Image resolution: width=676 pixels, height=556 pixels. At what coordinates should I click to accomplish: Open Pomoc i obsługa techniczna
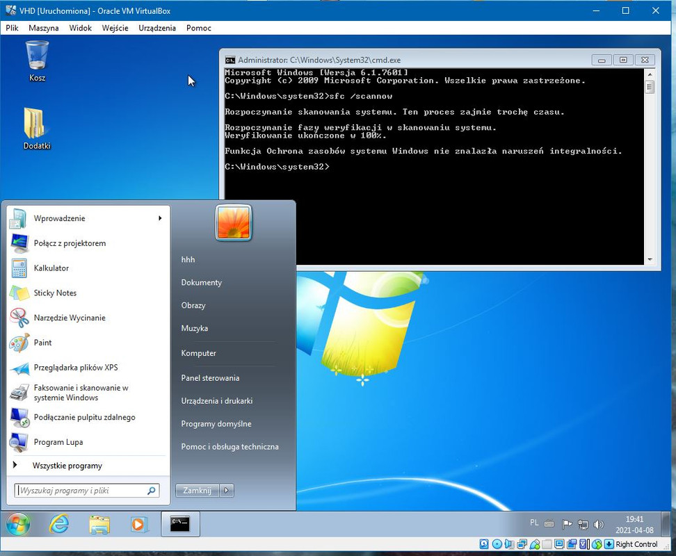230,447
